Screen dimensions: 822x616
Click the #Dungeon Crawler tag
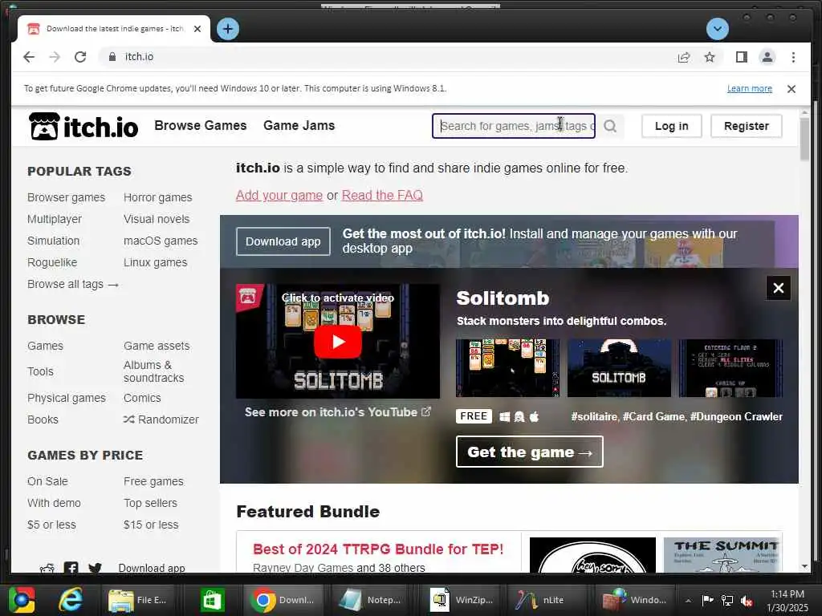tap(737, 416)
